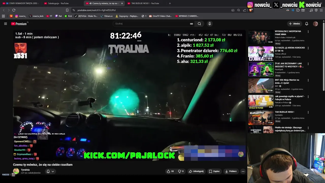
Task: Open options for WYGRAŁEM Z AKOPEM video
Action: pos(308,32)
